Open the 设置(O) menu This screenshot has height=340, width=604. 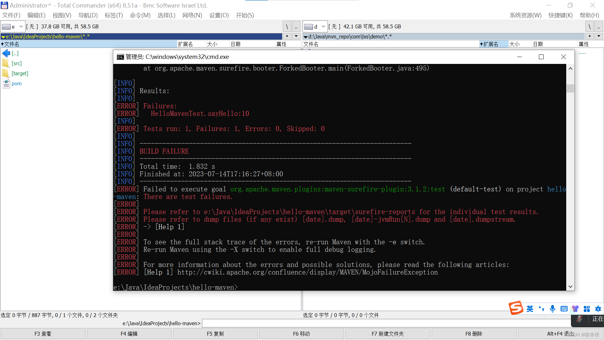point(219,15)
